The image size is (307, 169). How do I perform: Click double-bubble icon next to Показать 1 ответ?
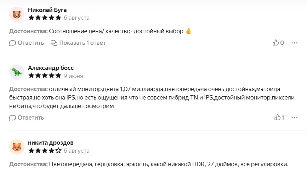pos(54,43)
